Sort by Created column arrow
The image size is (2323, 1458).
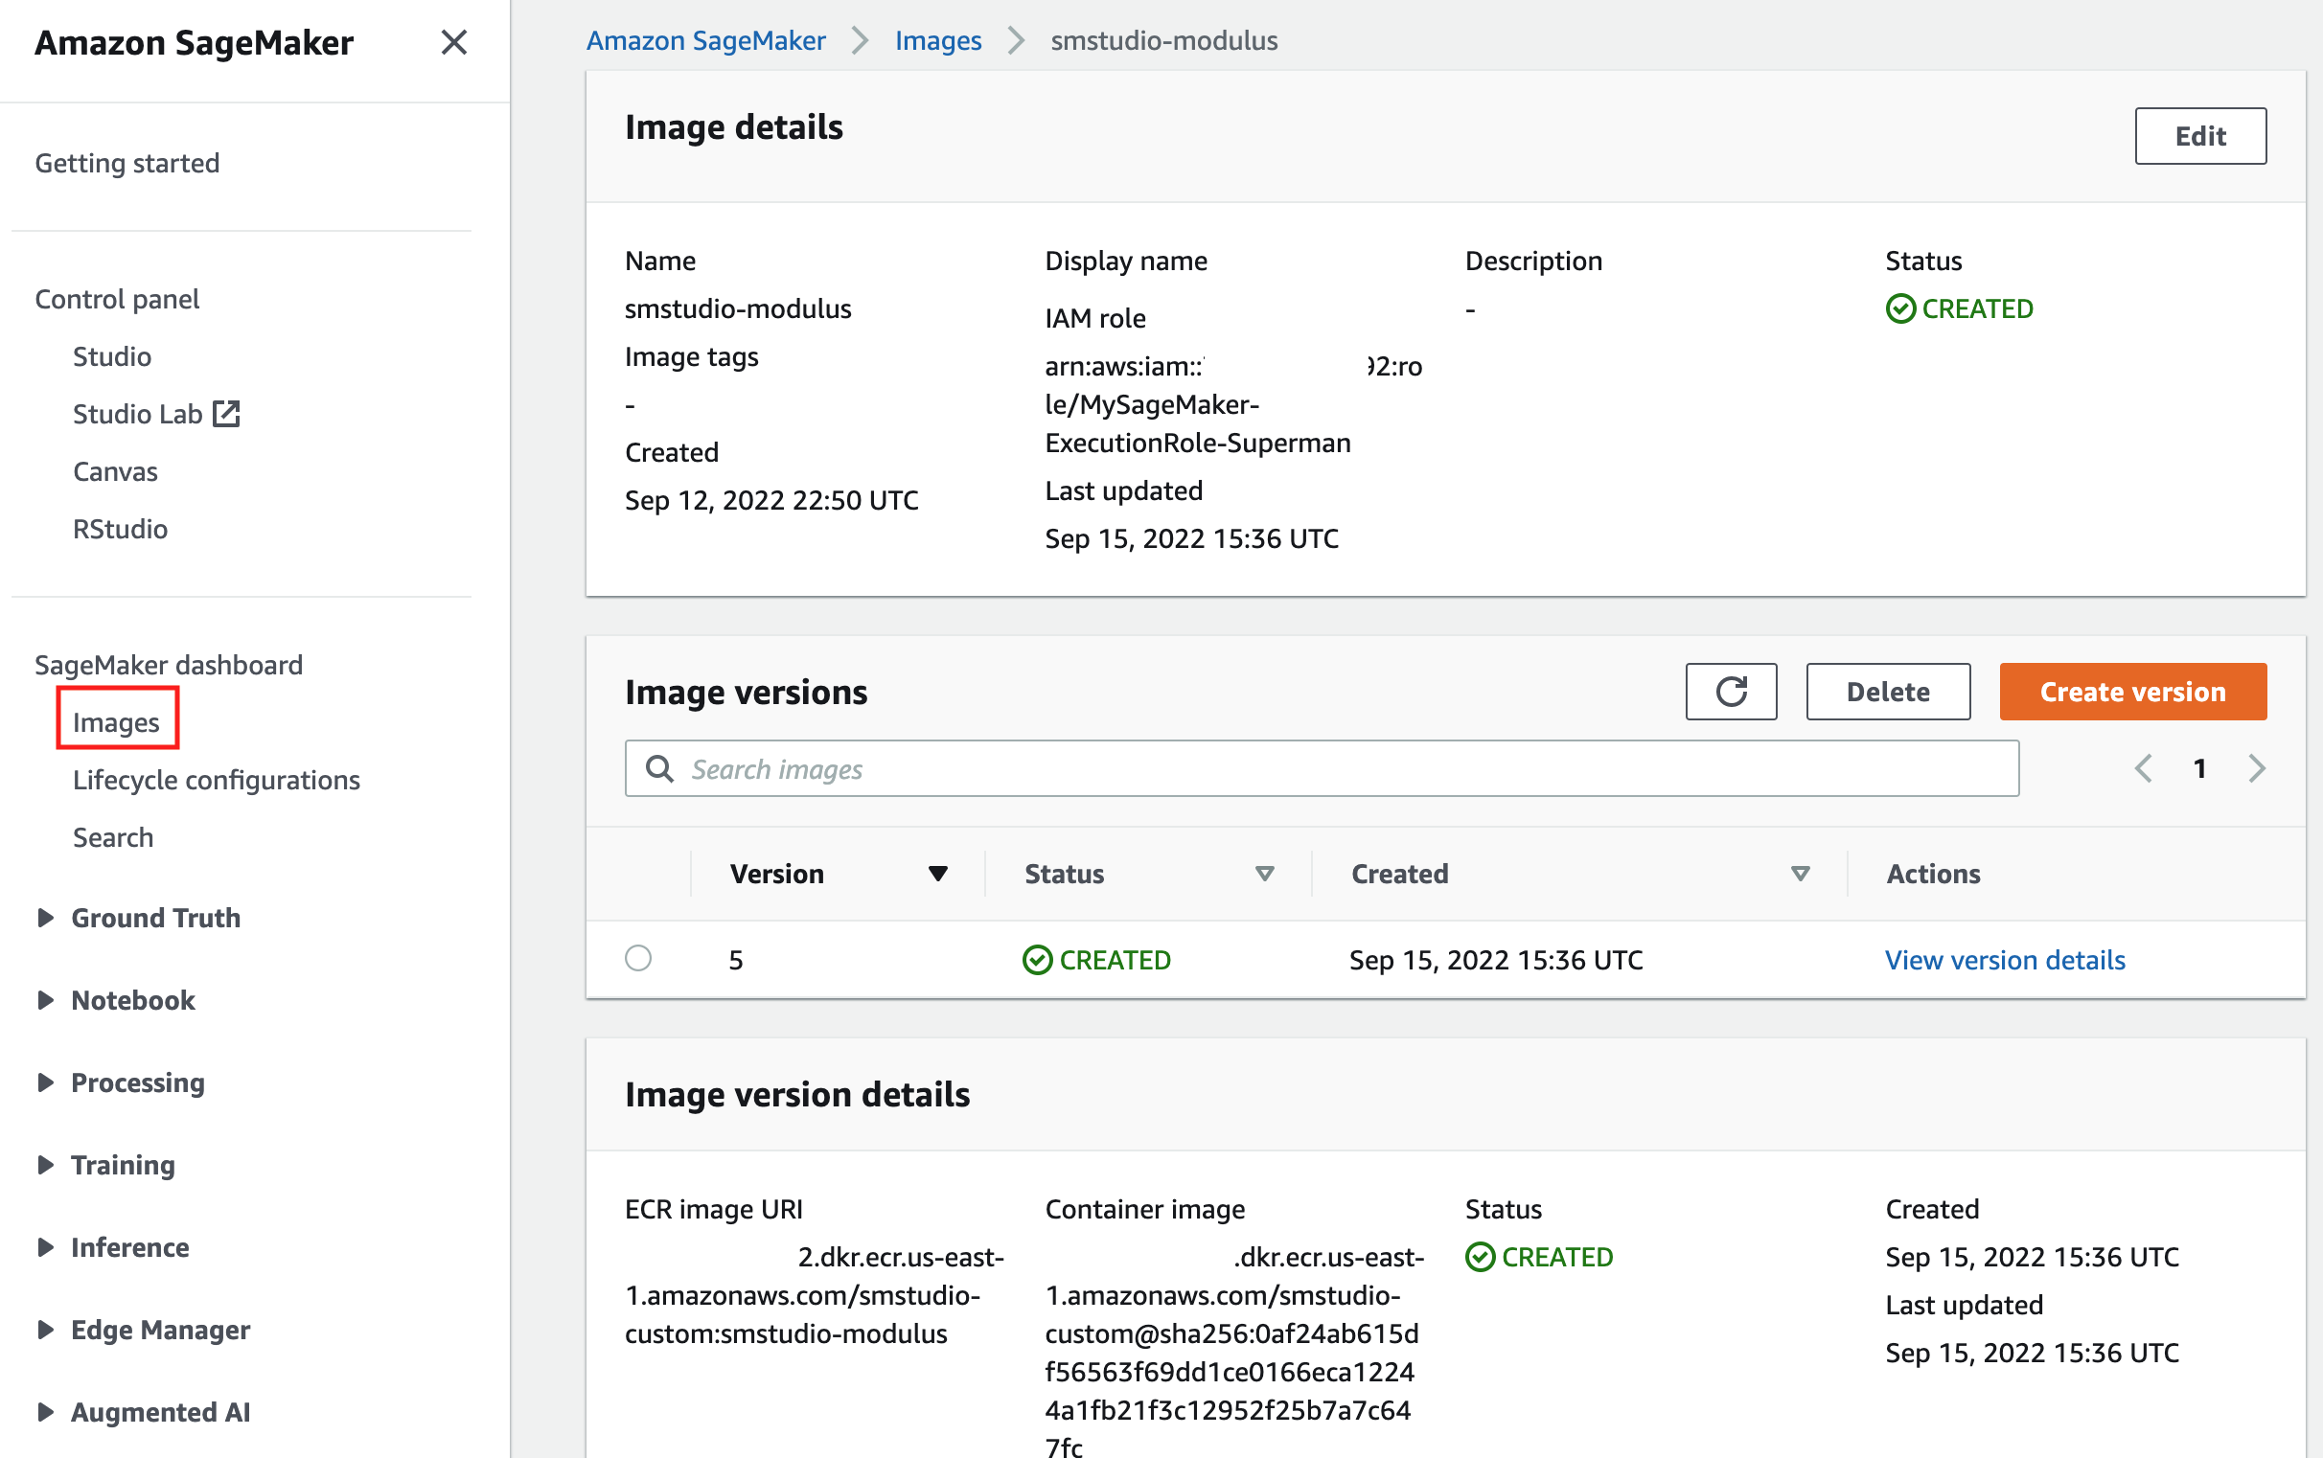click(x=1800, y=874)
